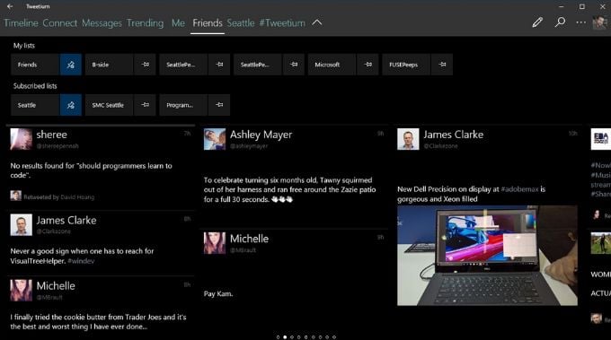
Task: Open the profile avatar in top bar
Action: 599,22
